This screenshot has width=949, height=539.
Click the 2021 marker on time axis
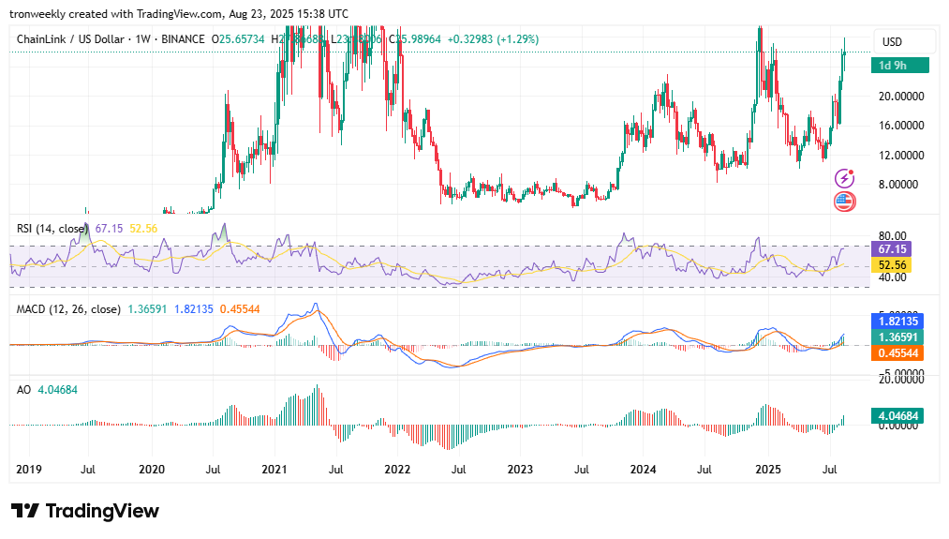coord(274,468)
